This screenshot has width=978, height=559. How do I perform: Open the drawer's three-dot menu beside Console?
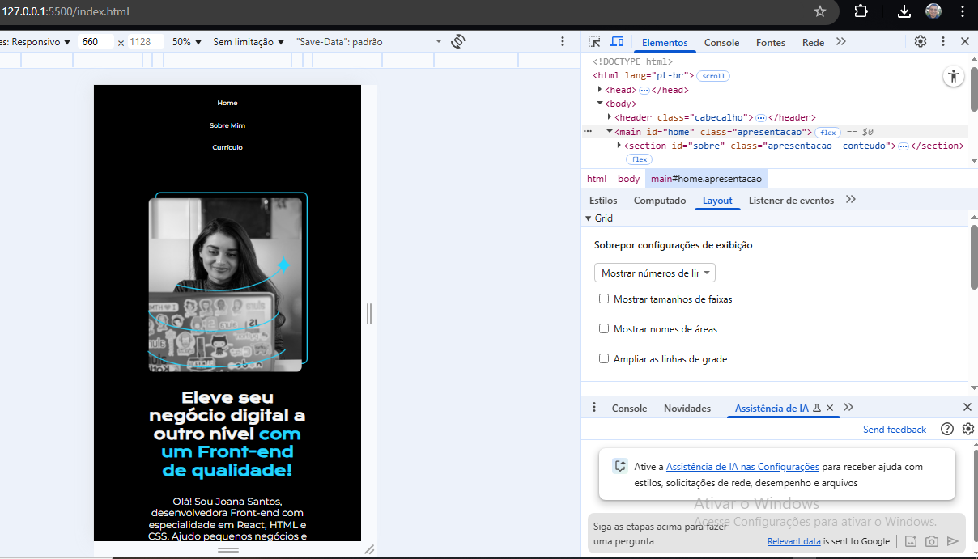(x=594, y=408)
